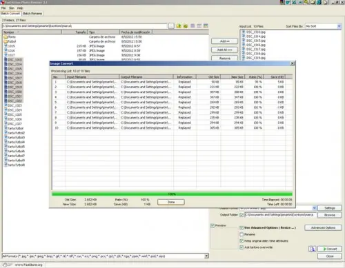
Task: Click the Output Folder path field
Action: [x=279, y=215]
